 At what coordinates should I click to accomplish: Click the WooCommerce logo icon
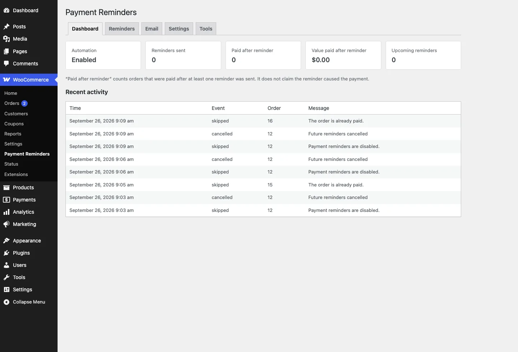[x=6, y=80]
